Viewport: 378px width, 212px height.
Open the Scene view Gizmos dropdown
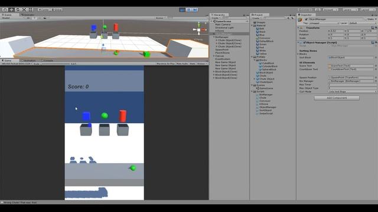point(160,18)
